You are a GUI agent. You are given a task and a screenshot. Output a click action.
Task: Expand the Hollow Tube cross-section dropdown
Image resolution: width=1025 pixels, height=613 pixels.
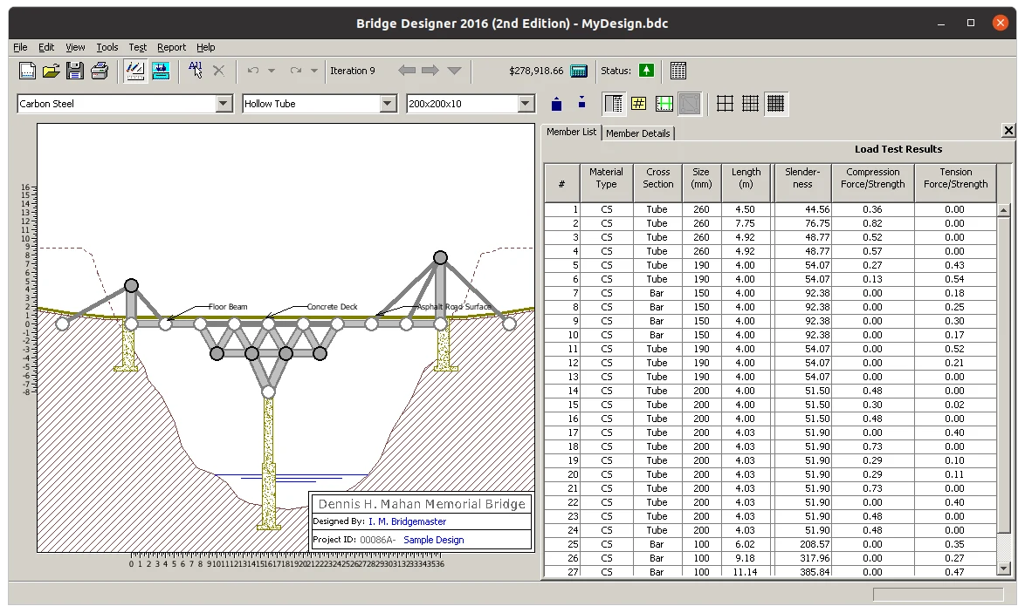pos(388,103)
